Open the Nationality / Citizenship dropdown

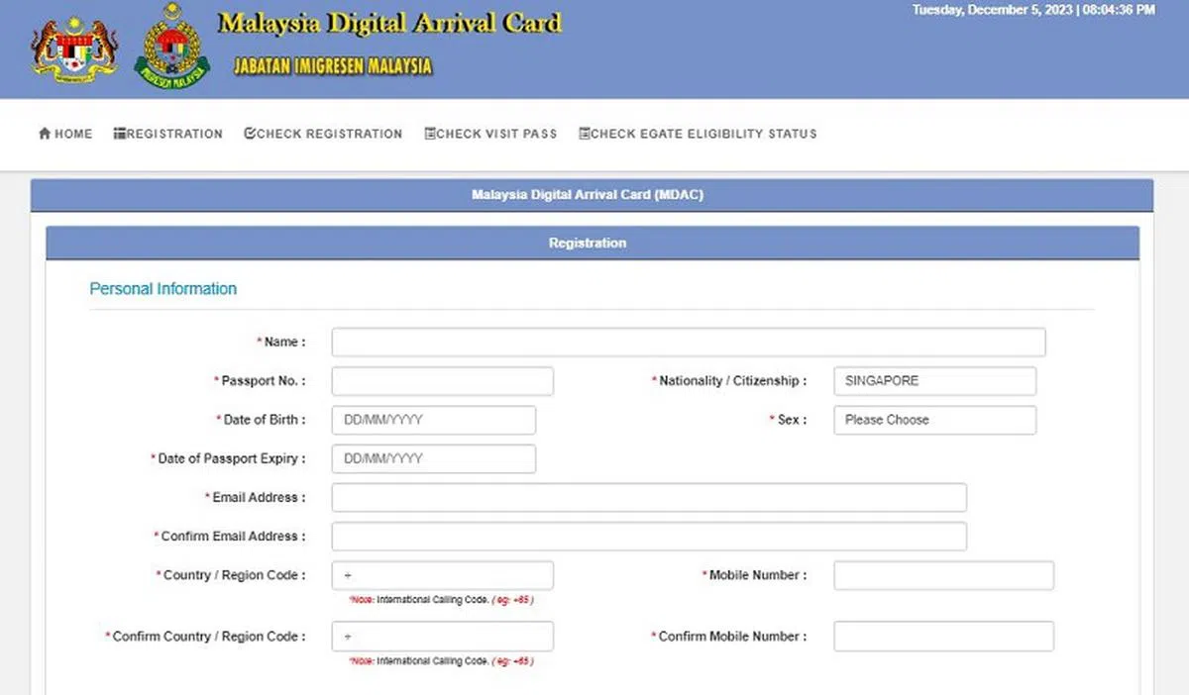pos(934,381)
